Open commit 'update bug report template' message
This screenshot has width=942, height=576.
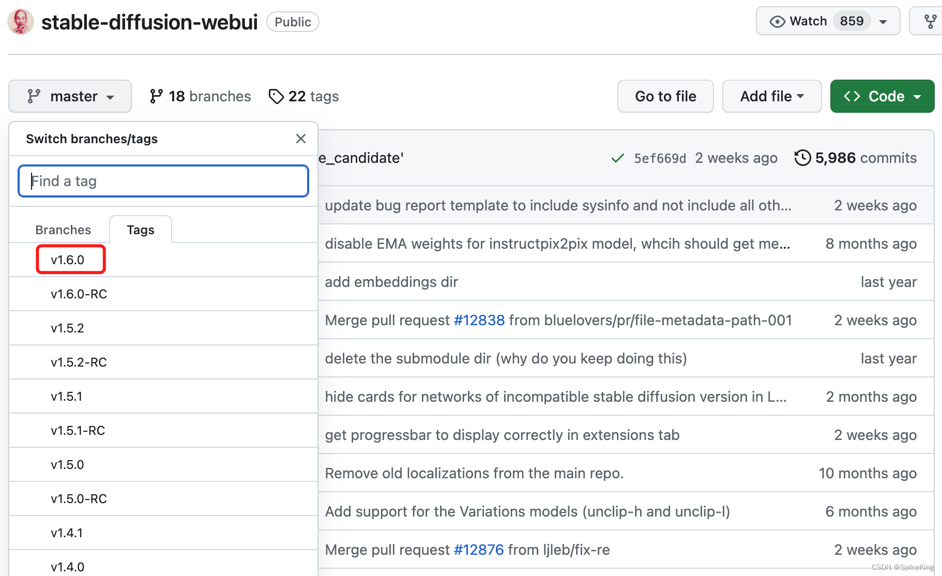pos(558,205)
